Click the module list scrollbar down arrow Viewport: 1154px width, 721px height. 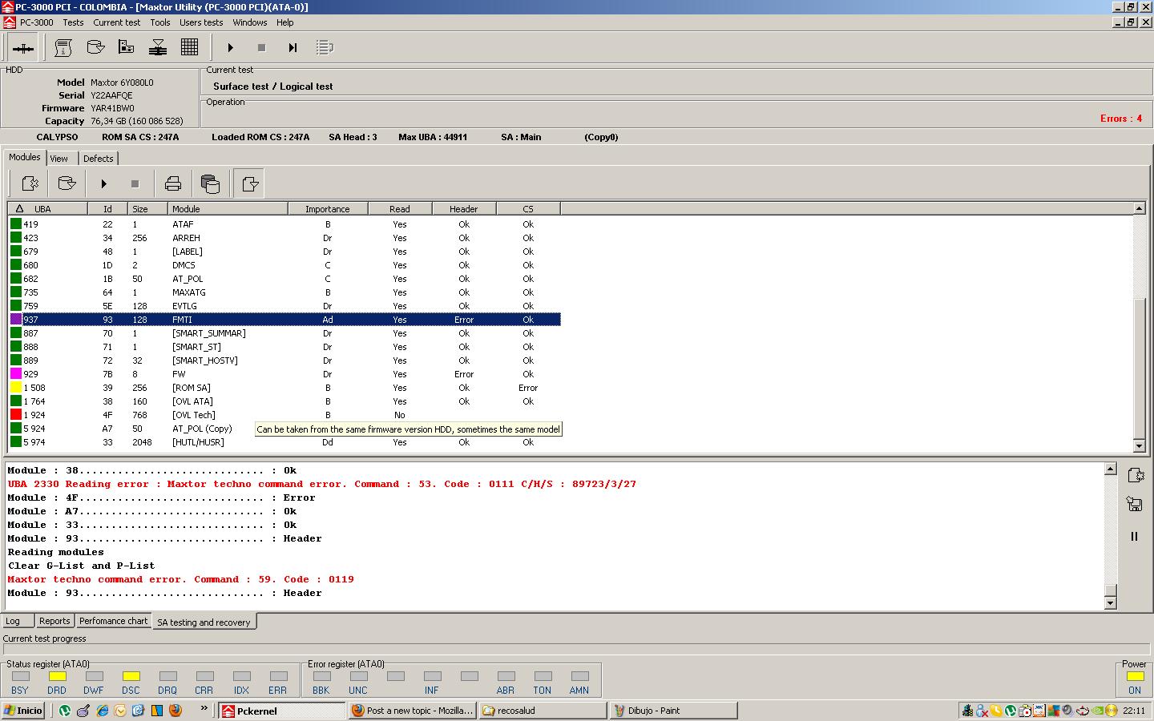point(1139,446)
